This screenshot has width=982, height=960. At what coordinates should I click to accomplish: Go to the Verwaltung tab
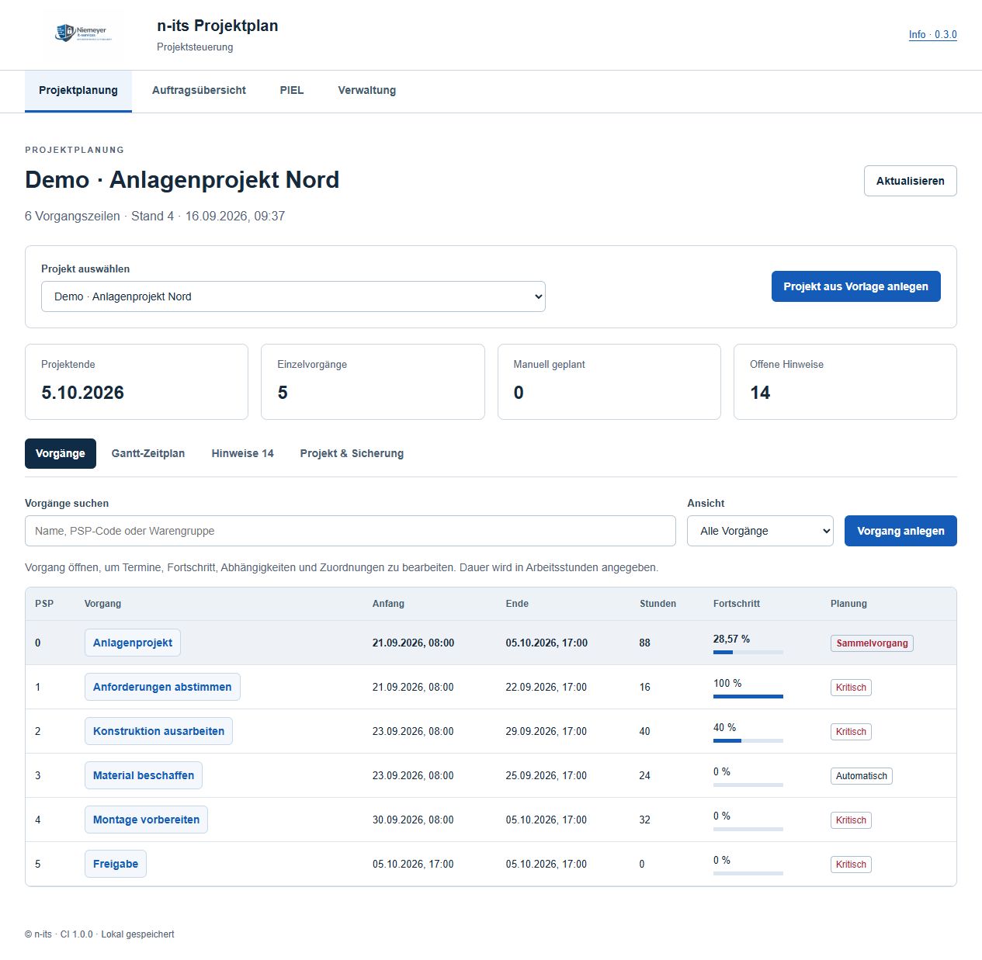[x=367, y=90]
